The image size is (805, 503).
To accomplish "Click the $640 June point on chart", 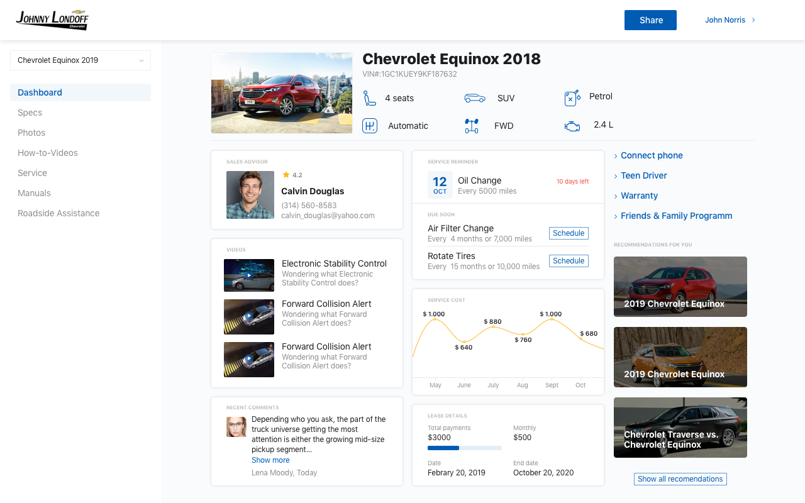I will coord(464,342).
